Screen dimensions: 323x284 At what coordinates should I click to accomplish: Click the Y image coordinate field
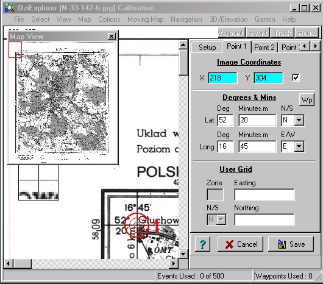[268, 78]
